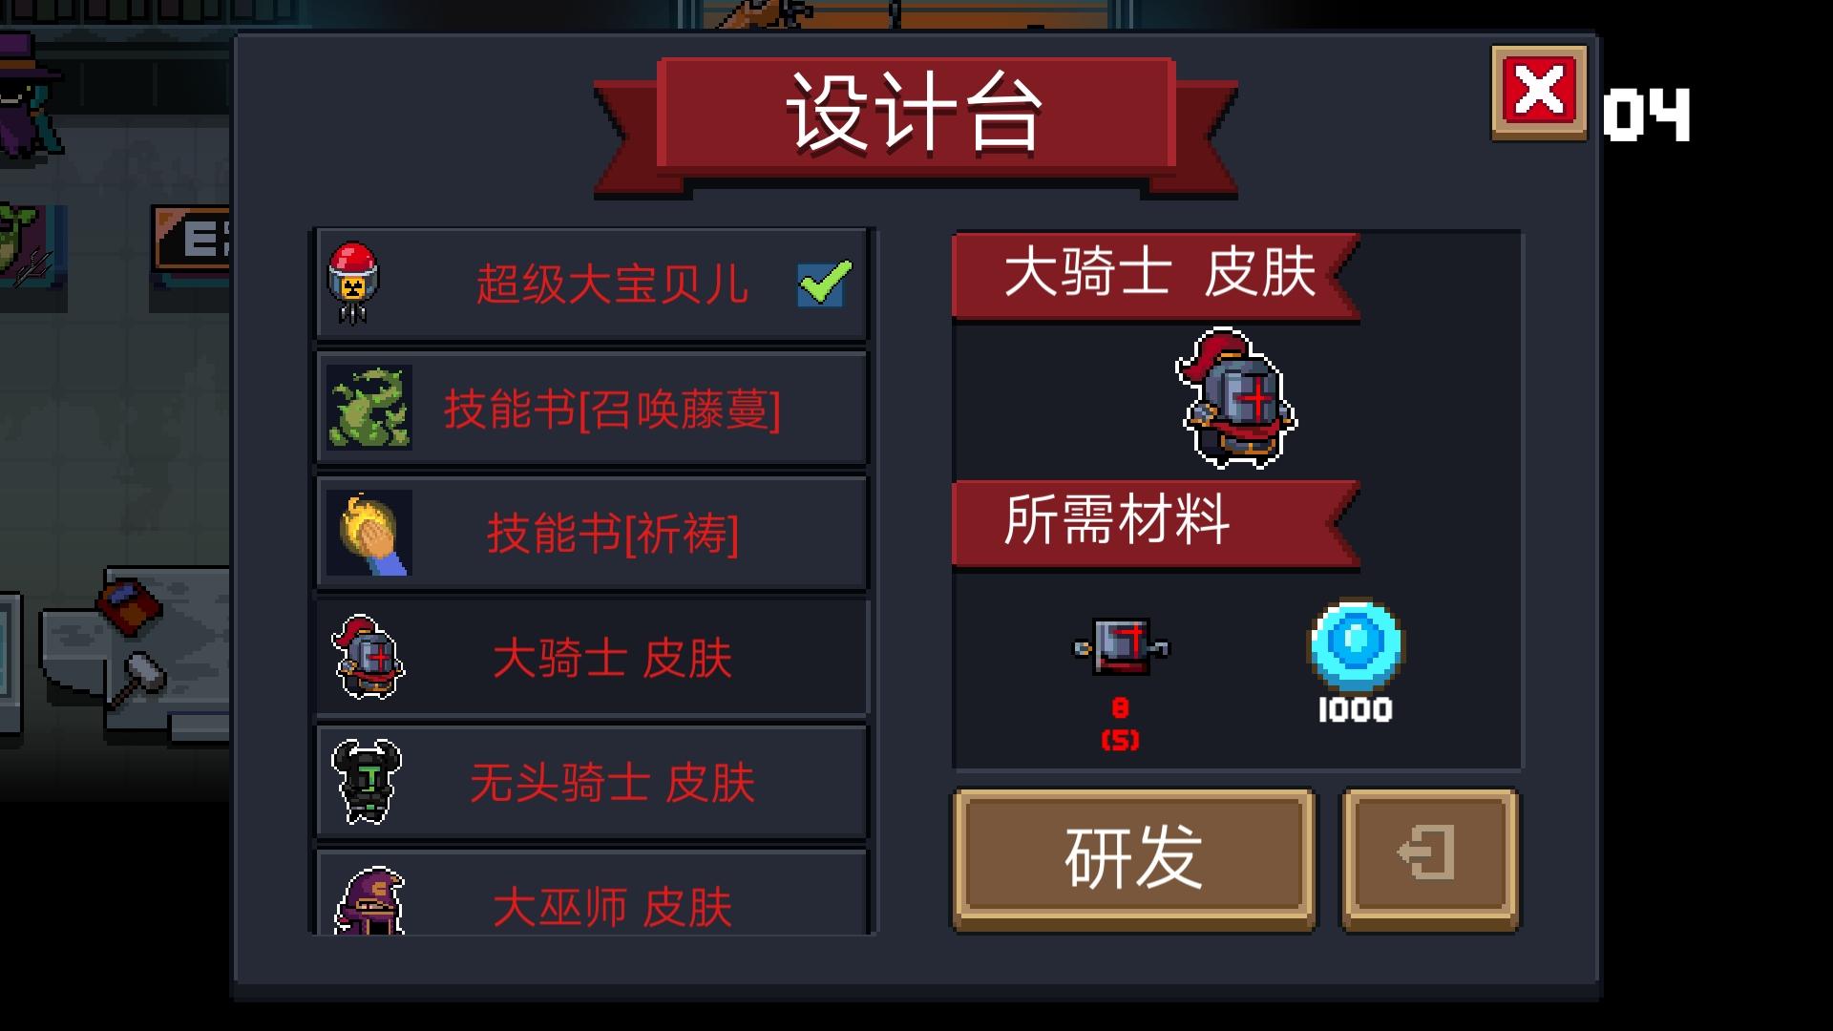Select the purple wizard skin icon

pos(370,900)
